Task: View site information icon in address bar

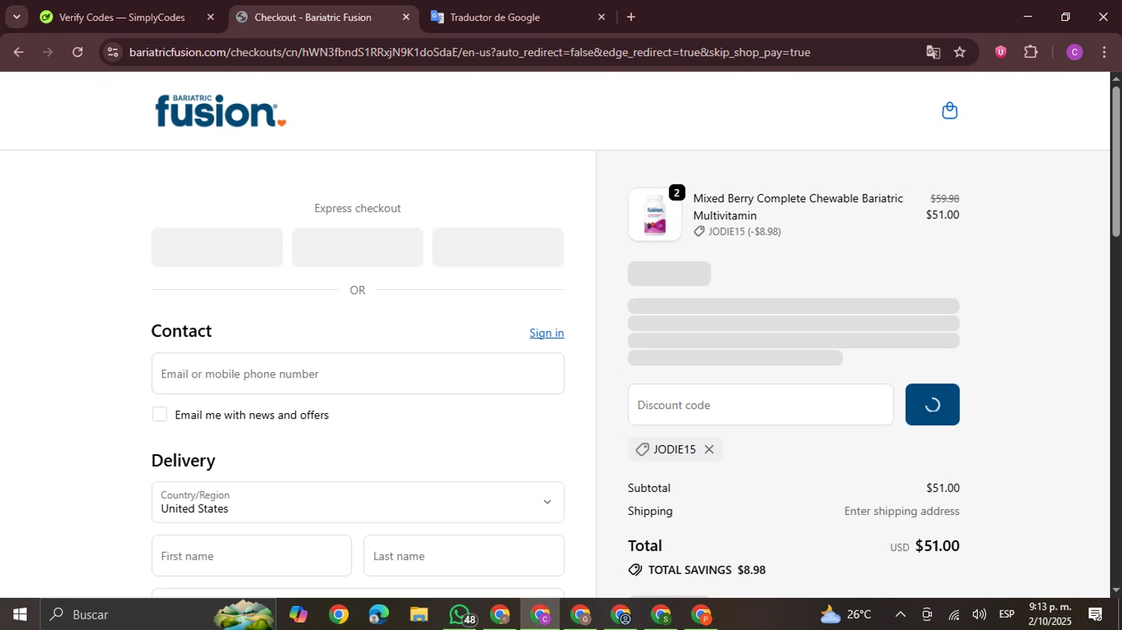Action: pyautogui.click(x=113, y=52)
